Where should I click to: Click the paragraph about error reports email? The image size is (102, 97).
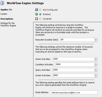click(x=65, y=84)
